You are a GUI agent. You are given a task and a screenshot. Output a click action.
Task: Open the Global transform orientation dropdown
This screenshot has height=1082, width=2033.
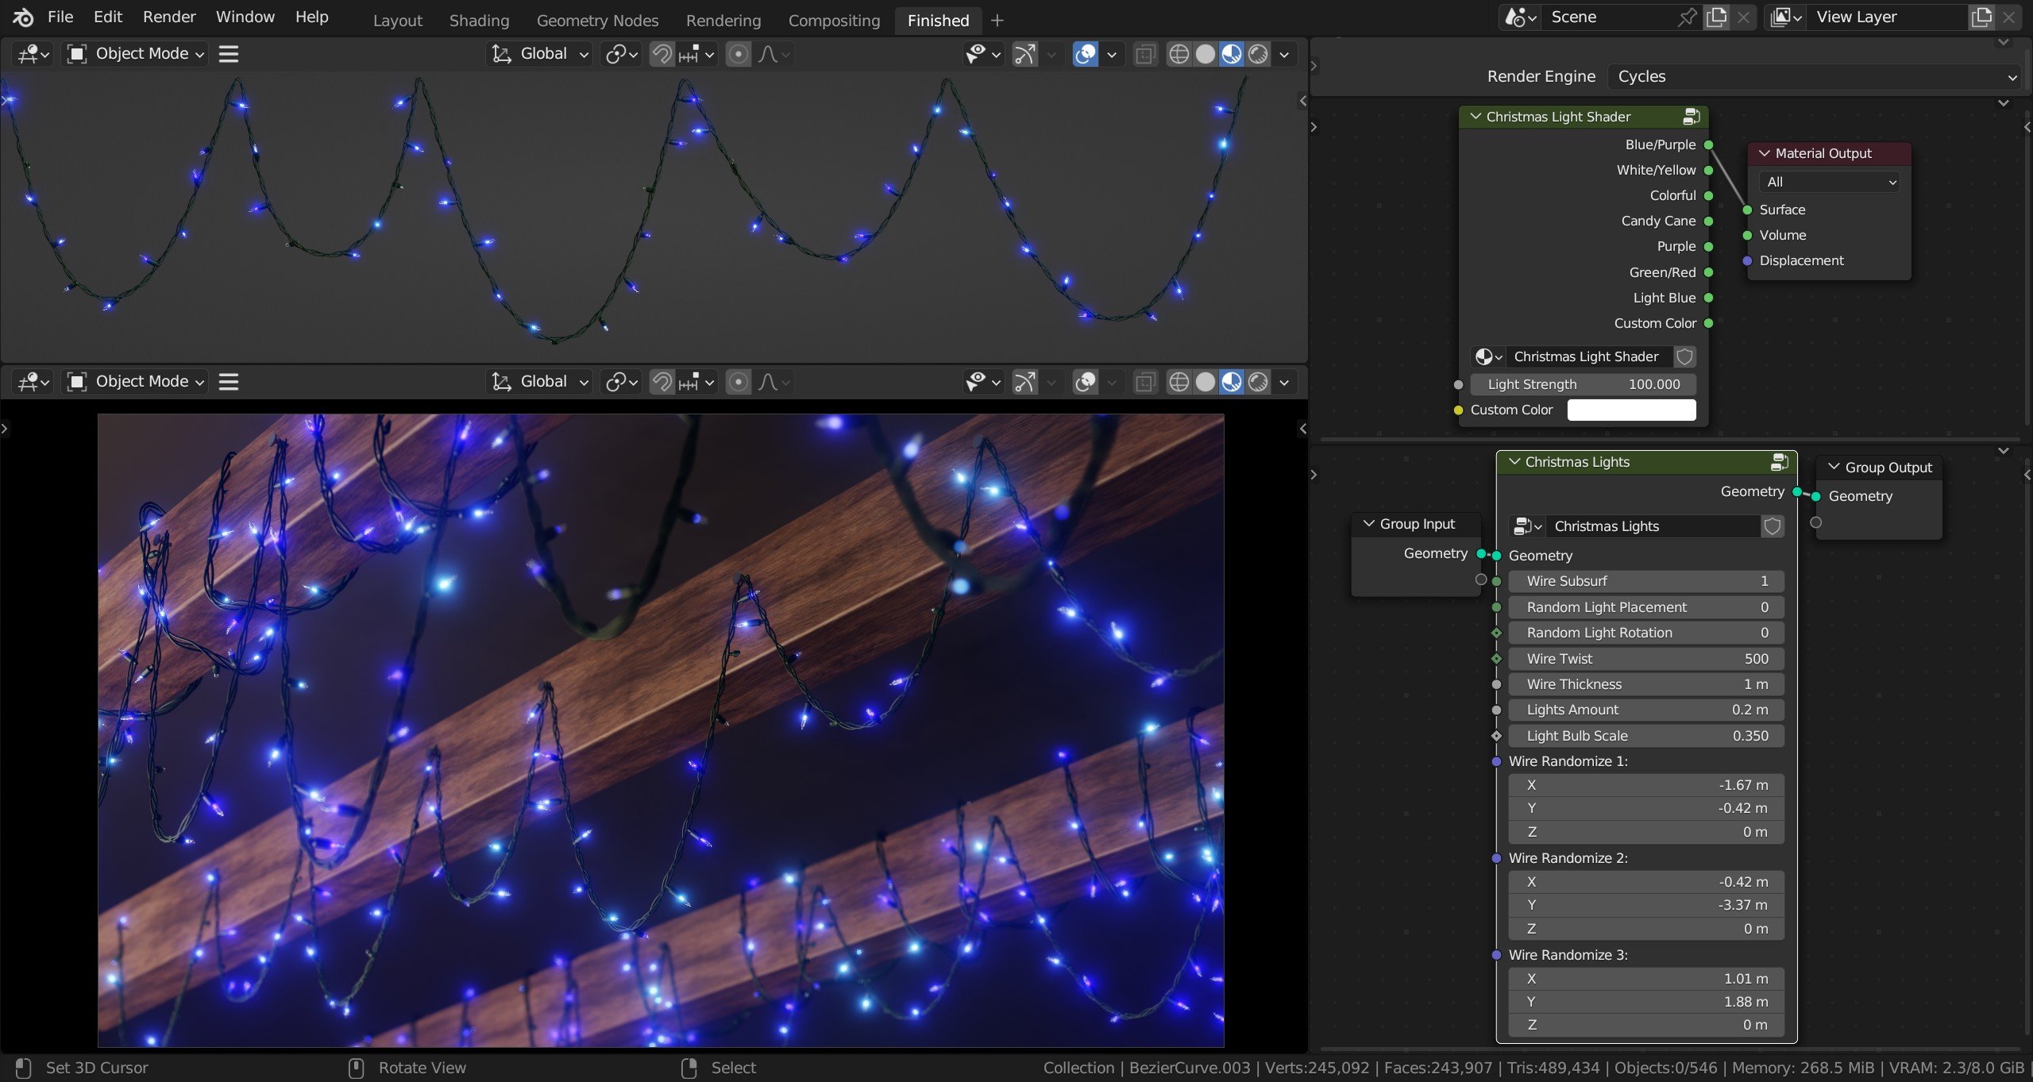tap(538, 54)
